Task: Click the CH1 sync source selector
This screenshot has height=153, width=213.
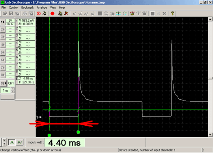Action: coord(11,83)
